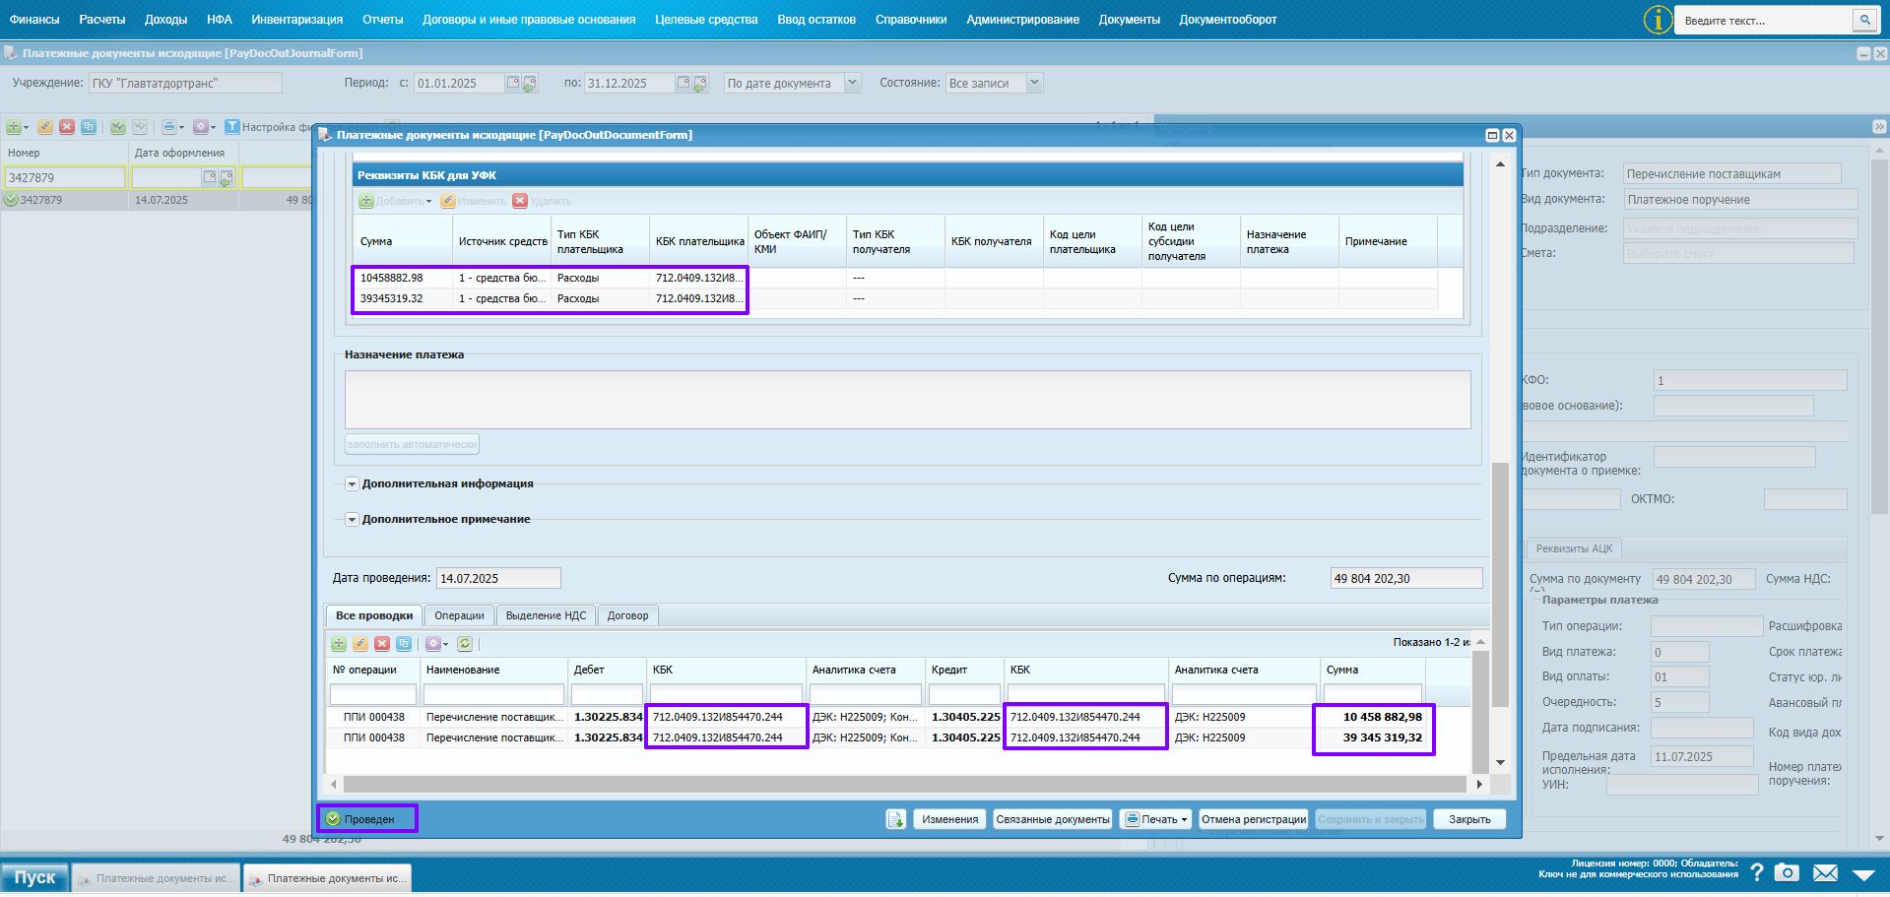Viewport: 1890px width, 897px height.
Task: Switch to the Договор tab
Action: 627,615
